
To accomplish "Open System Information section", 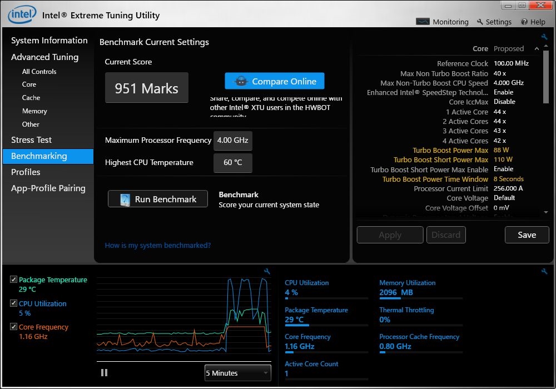I will click(49, 41).
